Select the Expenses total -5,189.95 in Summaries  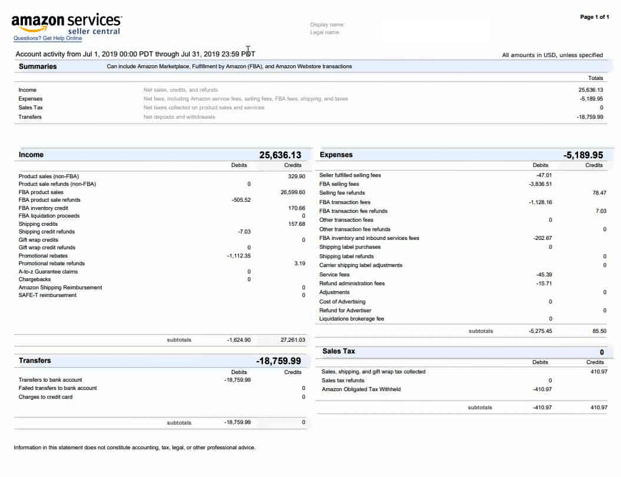[592, 99]
